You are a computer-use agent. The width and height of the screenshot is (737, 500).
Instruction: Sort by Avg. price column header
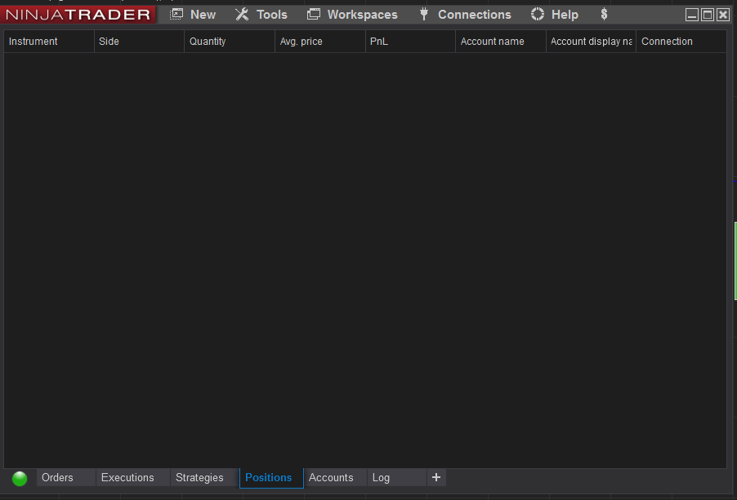point(320,42)
